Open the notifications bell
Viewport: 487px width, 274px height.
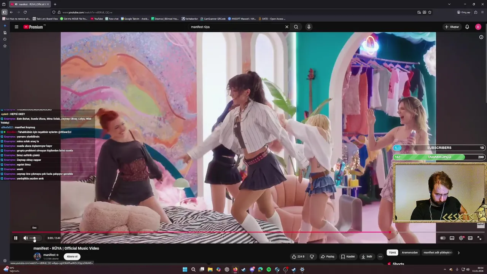[x=467, y=27]
